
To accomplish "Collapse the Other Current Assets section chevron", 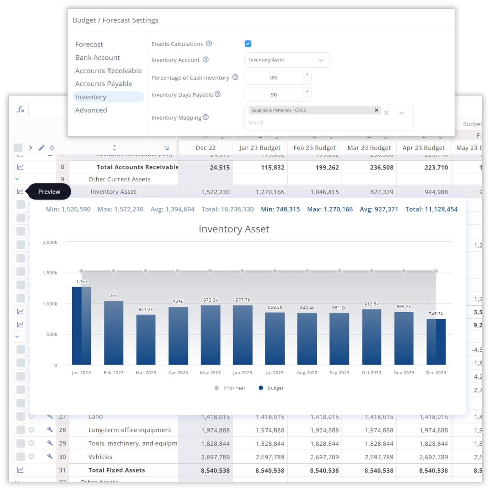I will (17, 179).
